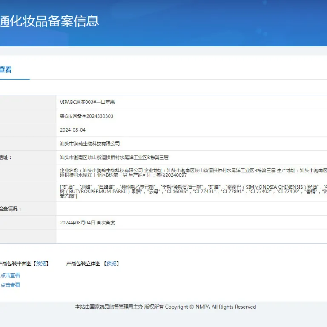Click page header 化妆品备案信息
Image resolution: width=327 pixels, height=327 pixels.
click(49, 21)
